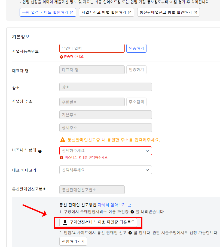Click help icon next to 비즈니스 형태 label

point(40,151)
